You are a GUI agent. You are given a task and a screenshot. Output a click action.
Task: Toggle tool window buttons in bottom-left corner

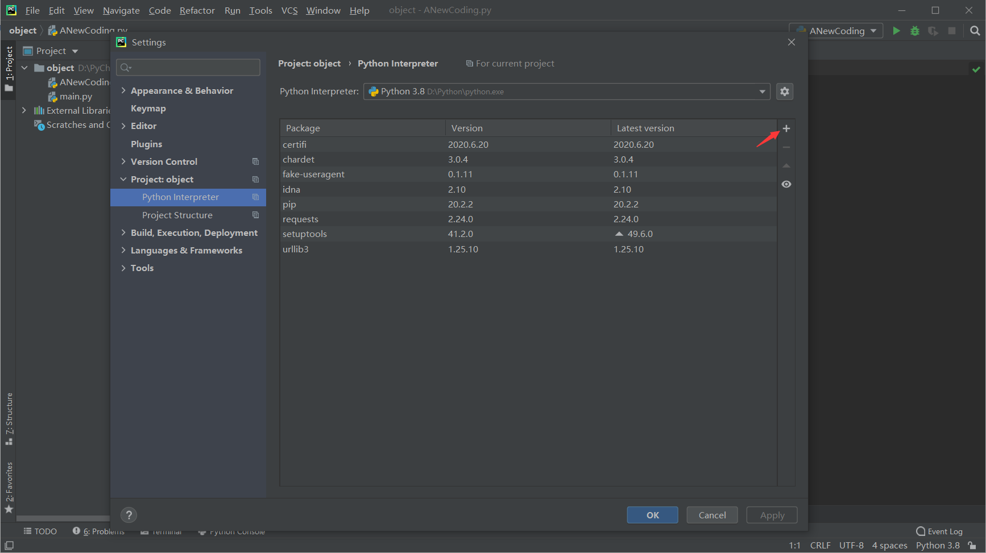pyautogui.click(x=9, y=546)
